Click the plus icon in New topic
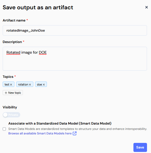This screenshot has height=153, width=151. coord(6,93)
